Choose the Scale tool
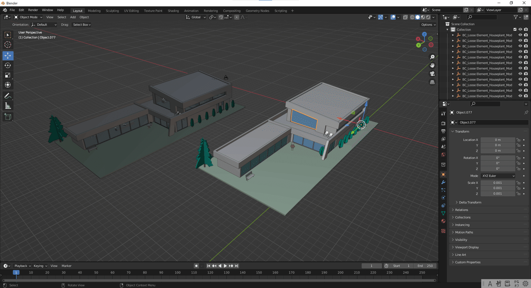The height and width of the screenshot is (288, 531). click(x=8, y=75)
